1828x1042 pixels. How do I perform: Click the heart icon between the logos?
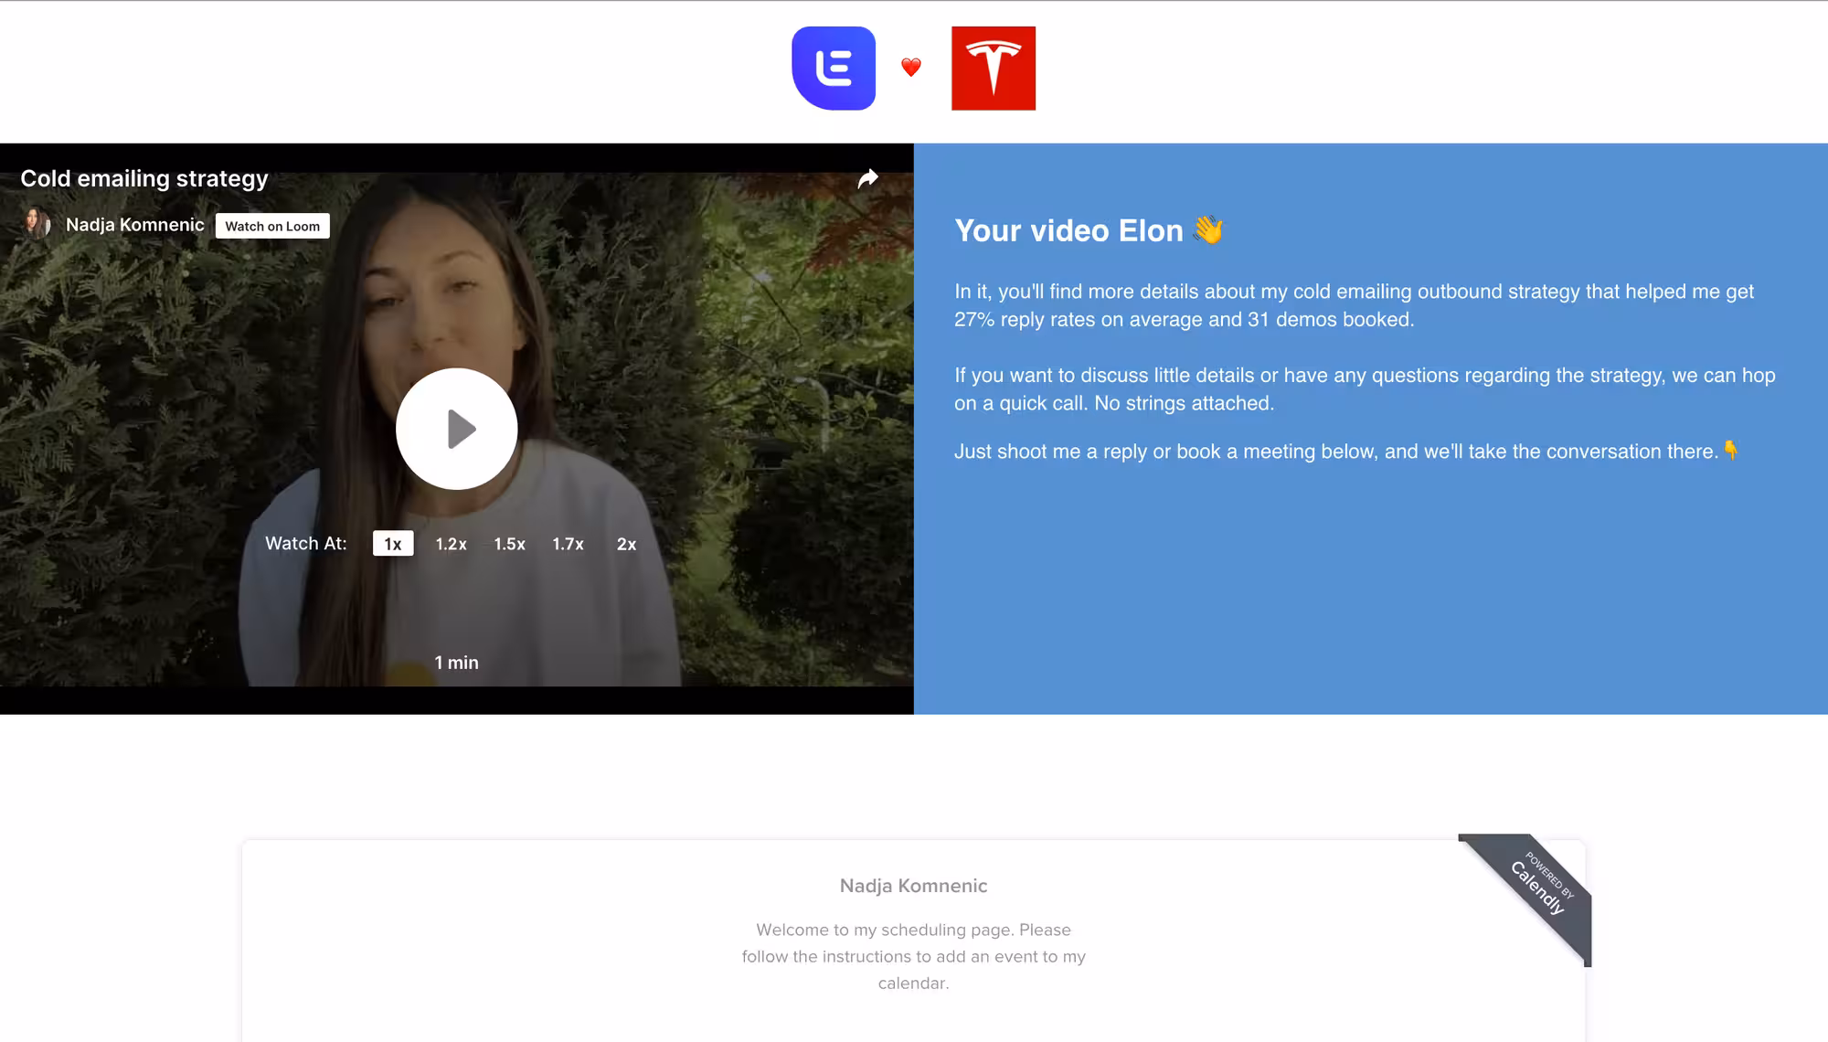pos(911,68)
